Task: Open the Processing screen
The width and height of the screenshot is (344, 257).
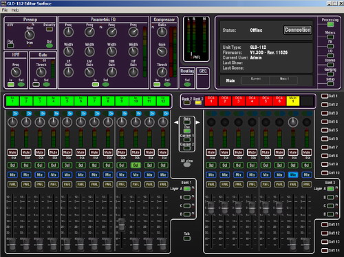Action: [x=330, y=24]
